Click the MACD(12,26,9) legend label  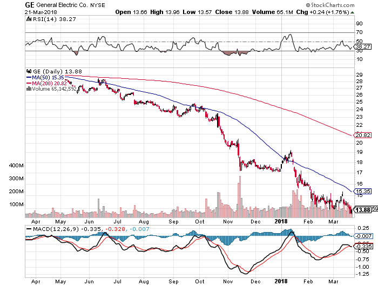tap(56, 229)
